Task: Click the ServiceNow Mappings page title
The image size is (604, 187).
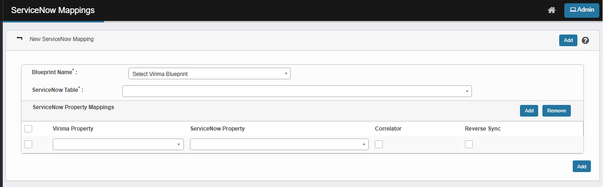Action: 52,10
